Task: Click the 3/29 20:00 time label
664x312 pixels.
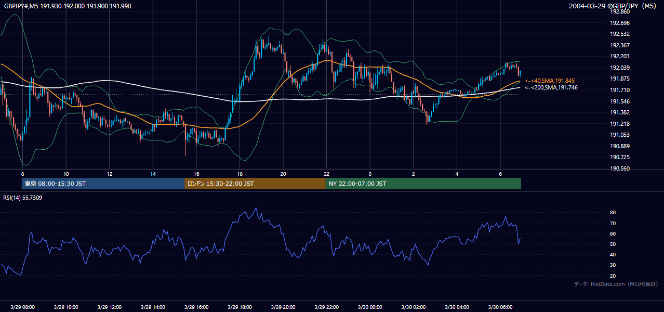Action: [x=283, y=307]
